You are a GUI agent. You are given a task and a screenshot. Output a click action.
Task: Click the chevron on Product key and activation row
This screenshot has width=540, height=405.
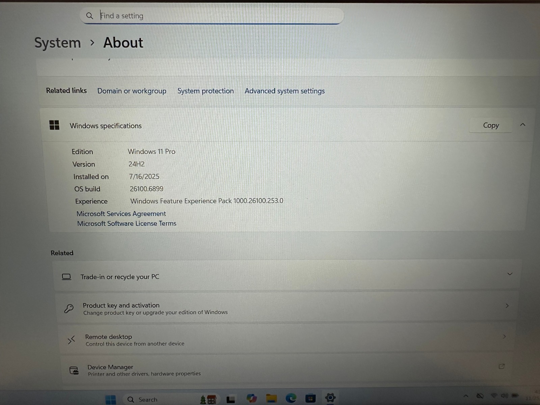click(507, 306)
